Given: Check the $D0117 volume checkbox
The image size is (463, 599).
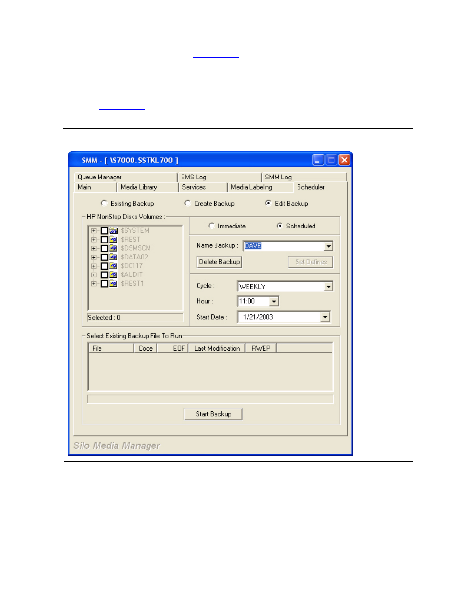Looking at the screenshot, I should tap(104, 266).
